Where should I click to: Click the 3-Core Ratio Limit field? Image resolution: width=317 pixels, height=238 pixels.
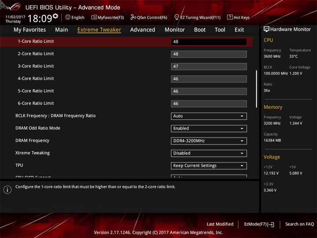209,67
